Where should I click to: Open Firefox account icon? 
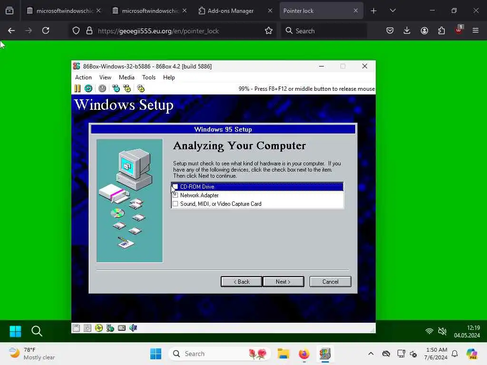[x=424, y=30]
